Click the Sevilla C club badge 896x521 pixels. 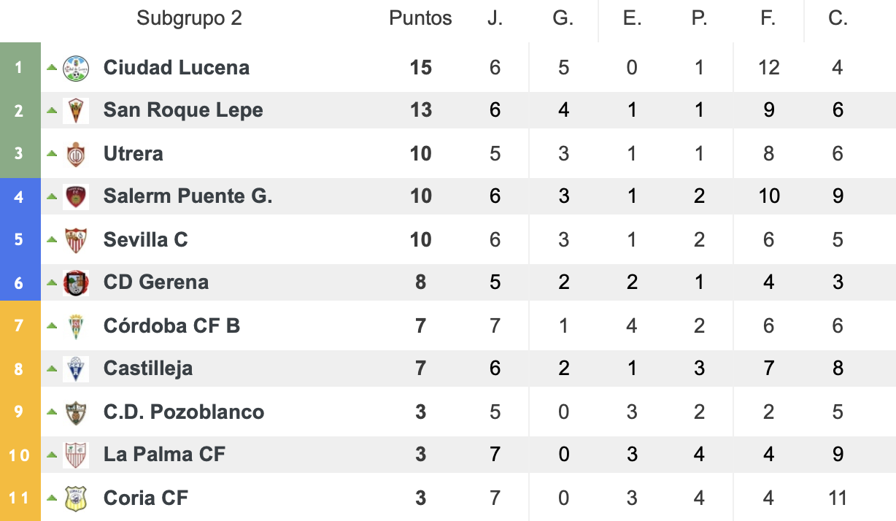(76, 240)
